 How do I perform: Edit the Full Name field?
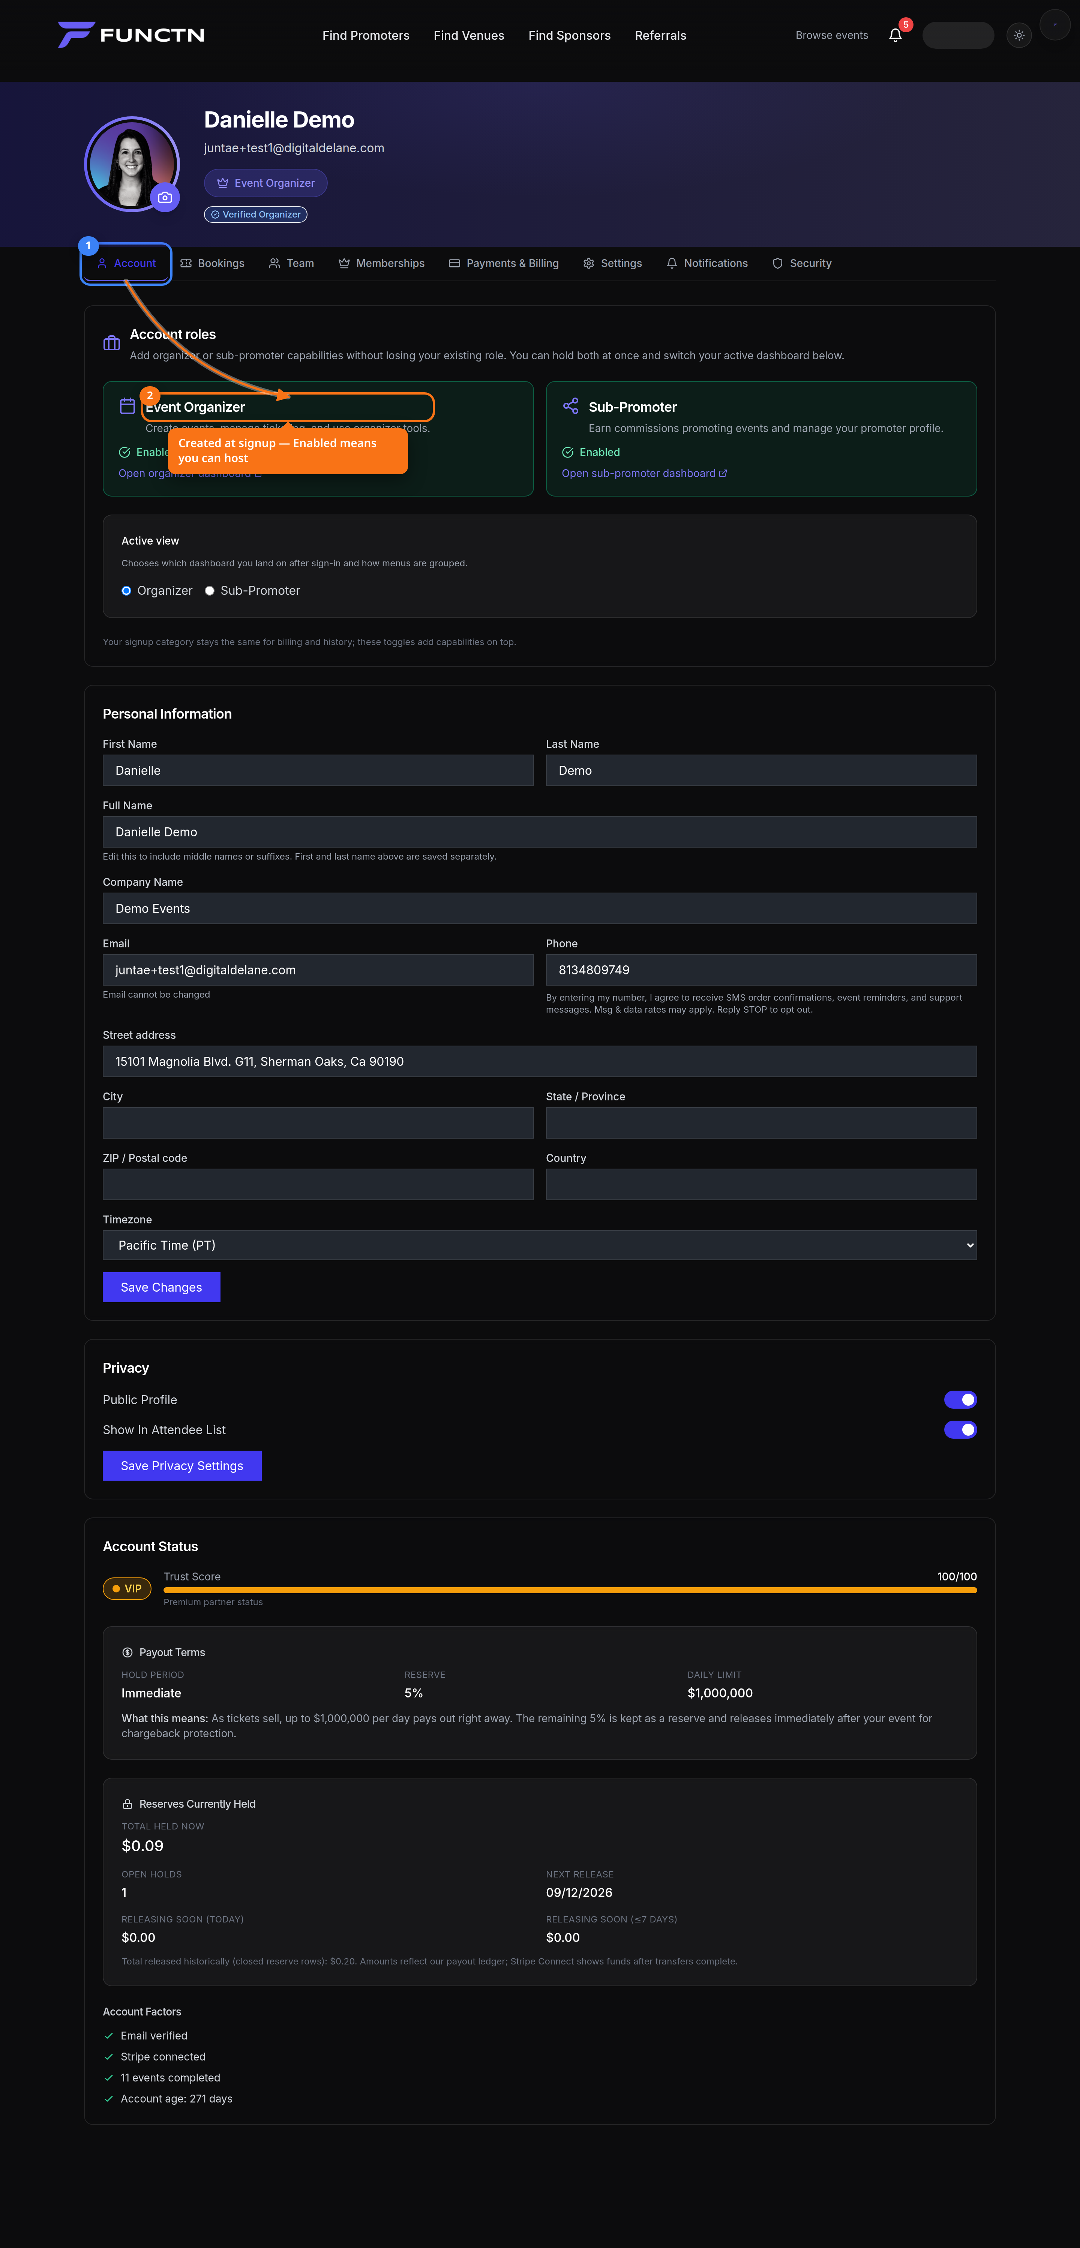[x=540, y=832]
